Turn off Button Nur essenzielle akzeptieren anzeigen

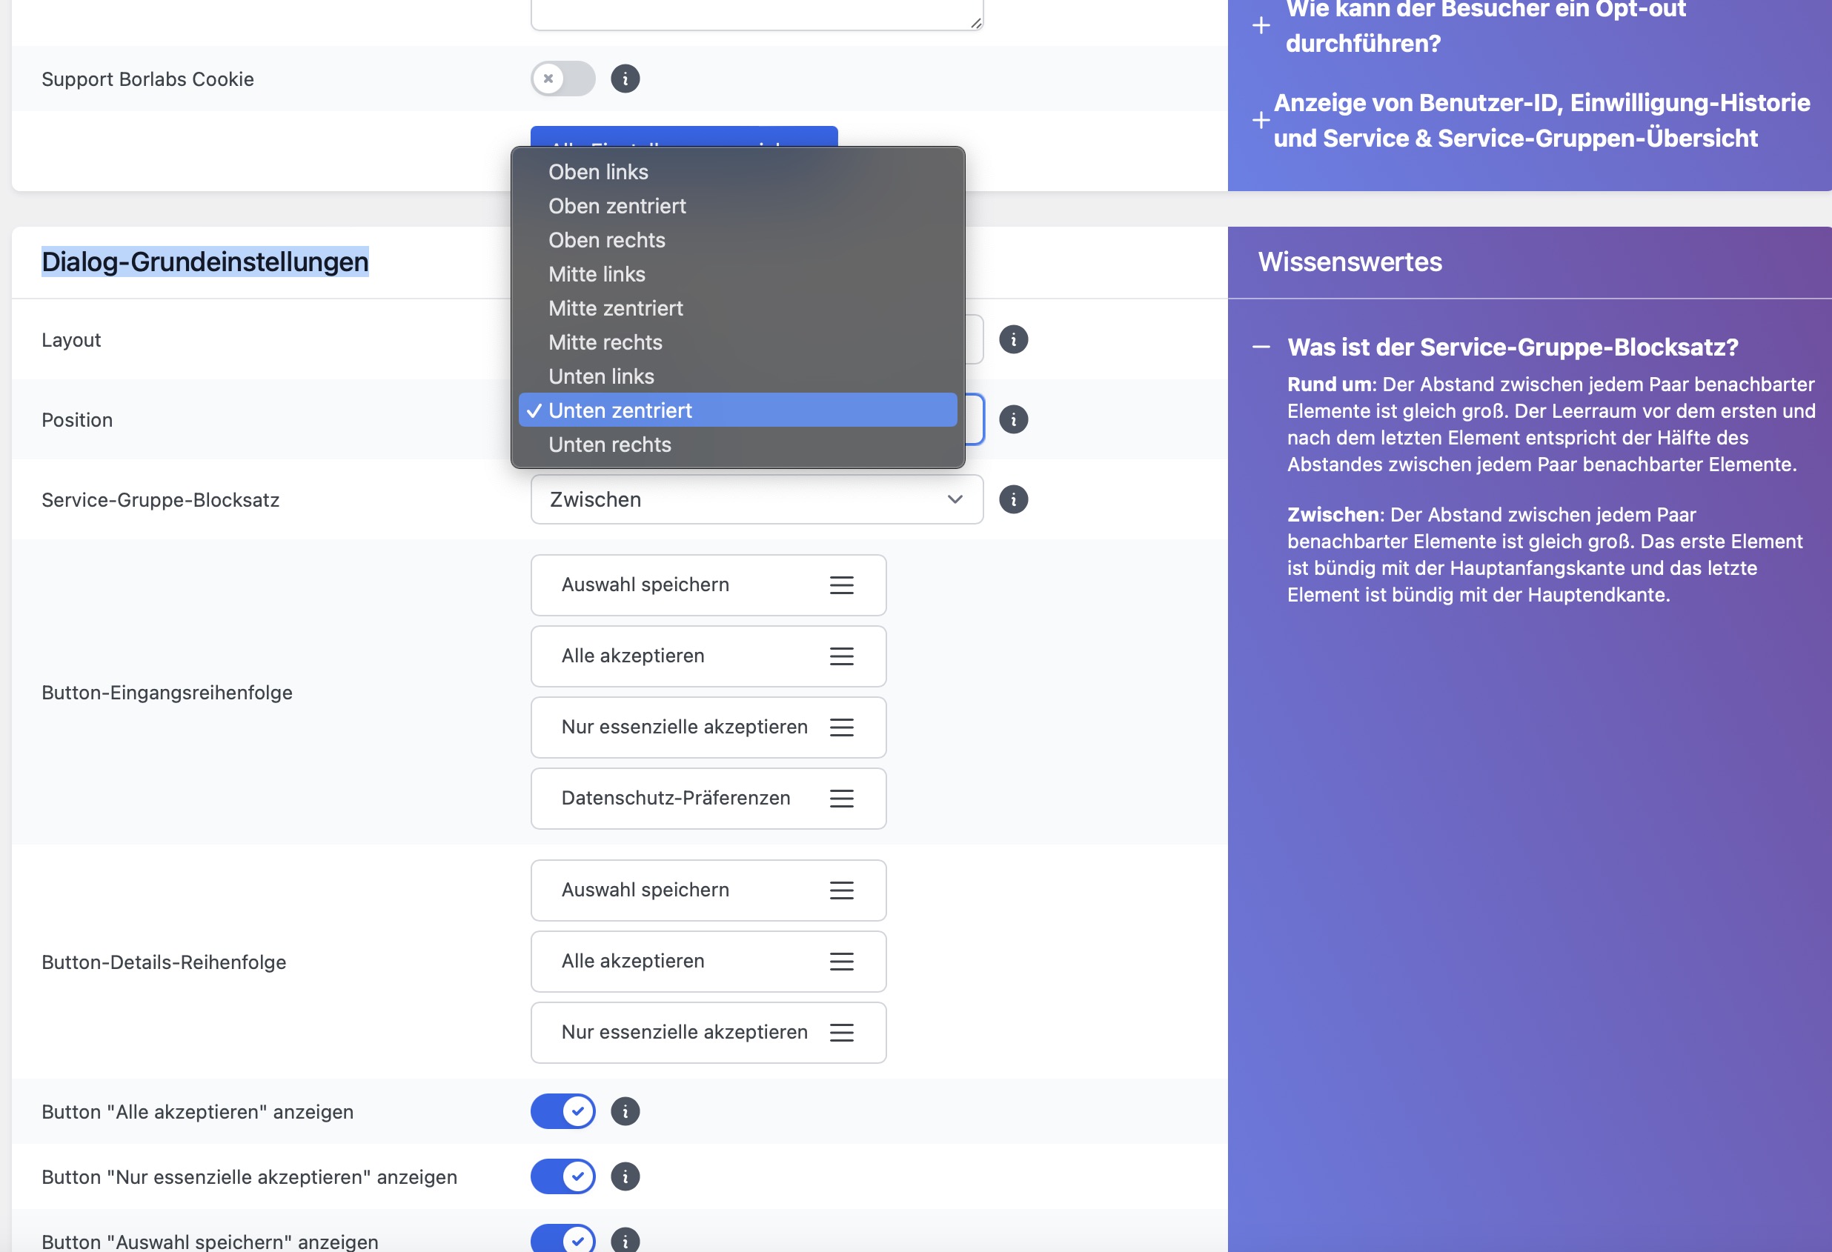click(x=562, y=1176)
